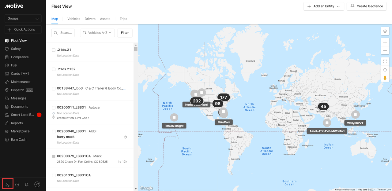Image resolution: width=392 pixels, height=191 pixels.
Task: Open Reports from the sidebar
Action: point(17,123)
